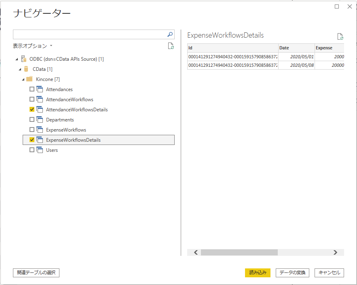Viewport: 357px width, 285px height.
Task: Click the search magnifier icon
Action: click(x=170, y=34)
